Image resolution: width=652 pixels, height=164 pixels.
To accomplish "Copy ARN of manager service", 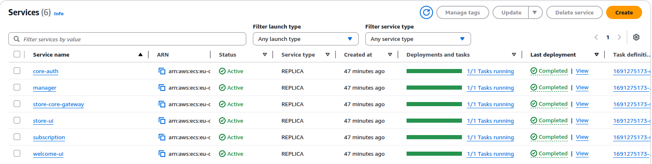I will click(162, 88).
